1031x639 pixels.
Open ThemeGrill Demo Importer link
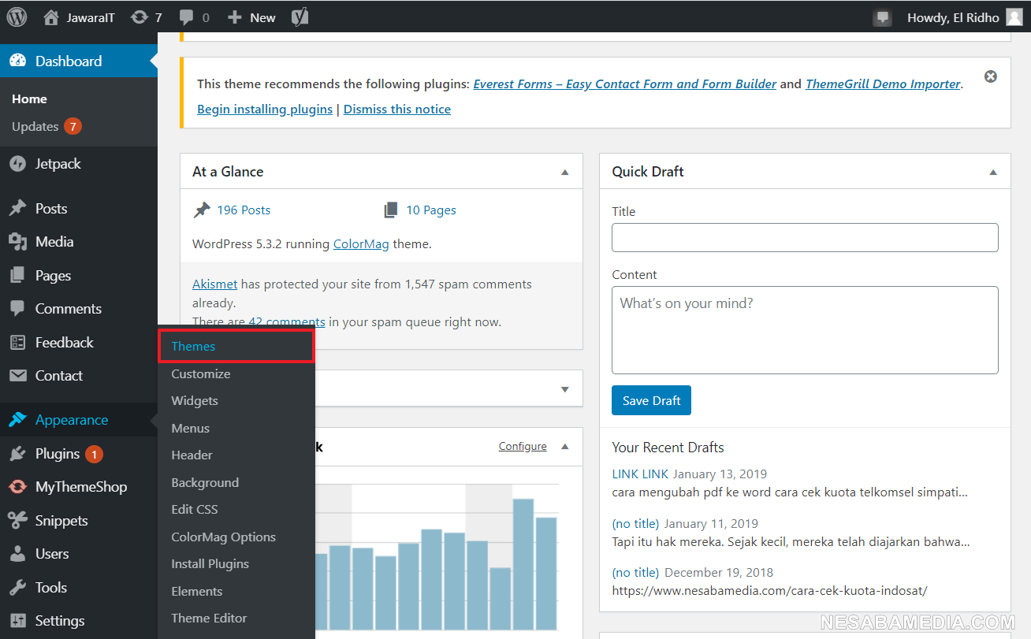point(883,84)
